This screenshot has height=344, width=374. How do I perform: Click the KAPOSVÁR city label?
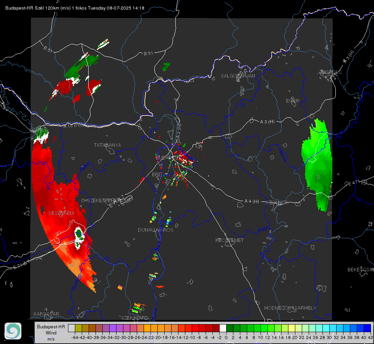coord(46,314)
